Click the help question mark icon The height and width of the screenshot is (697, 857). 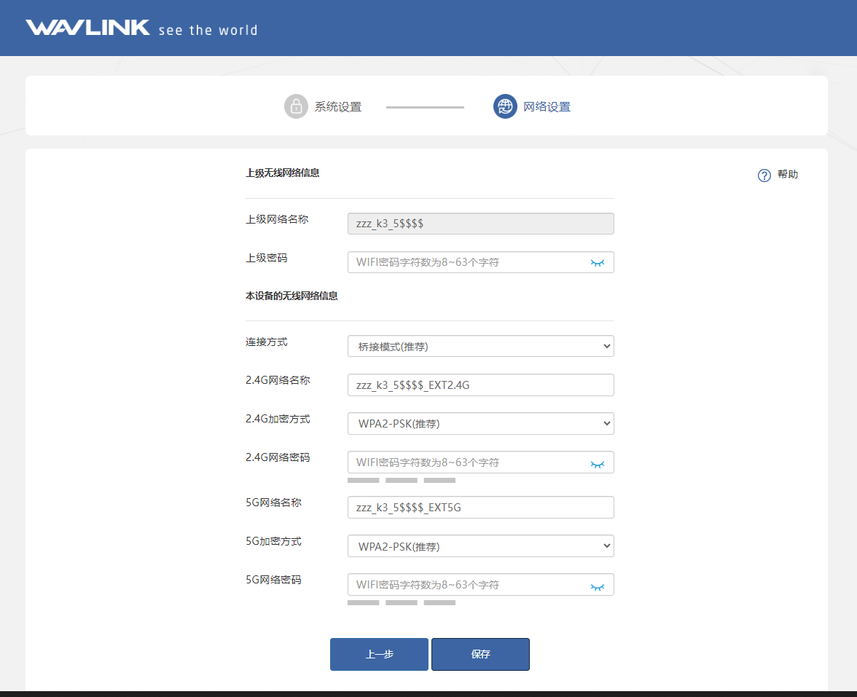coord(764,176)
